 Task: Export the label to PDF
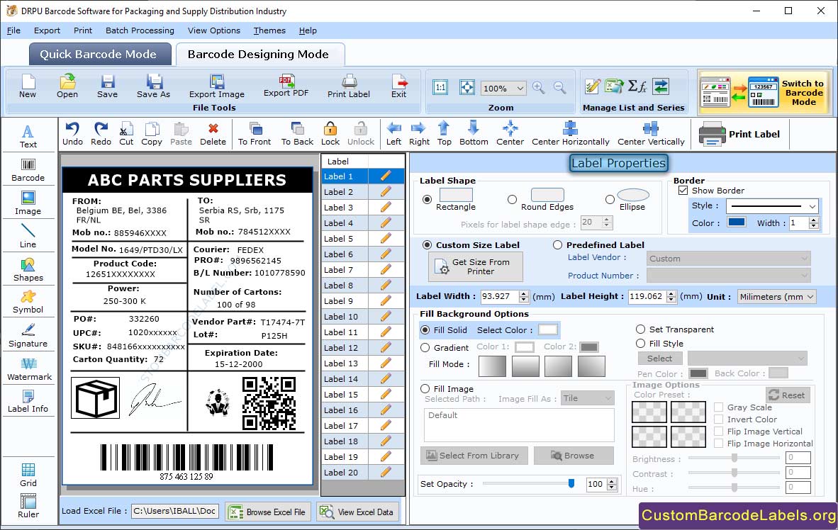coord(286,86)
